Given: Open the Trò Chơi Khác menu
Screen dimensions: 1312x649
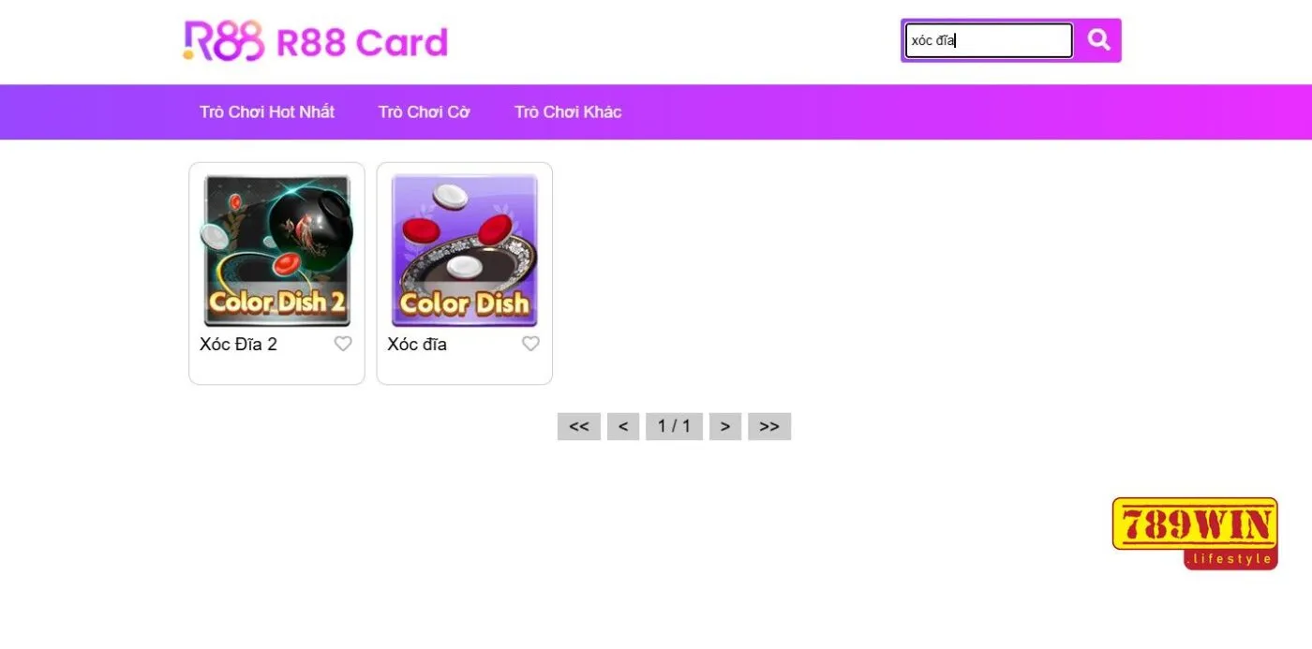Looking at the screenshot, I should 568,111.
